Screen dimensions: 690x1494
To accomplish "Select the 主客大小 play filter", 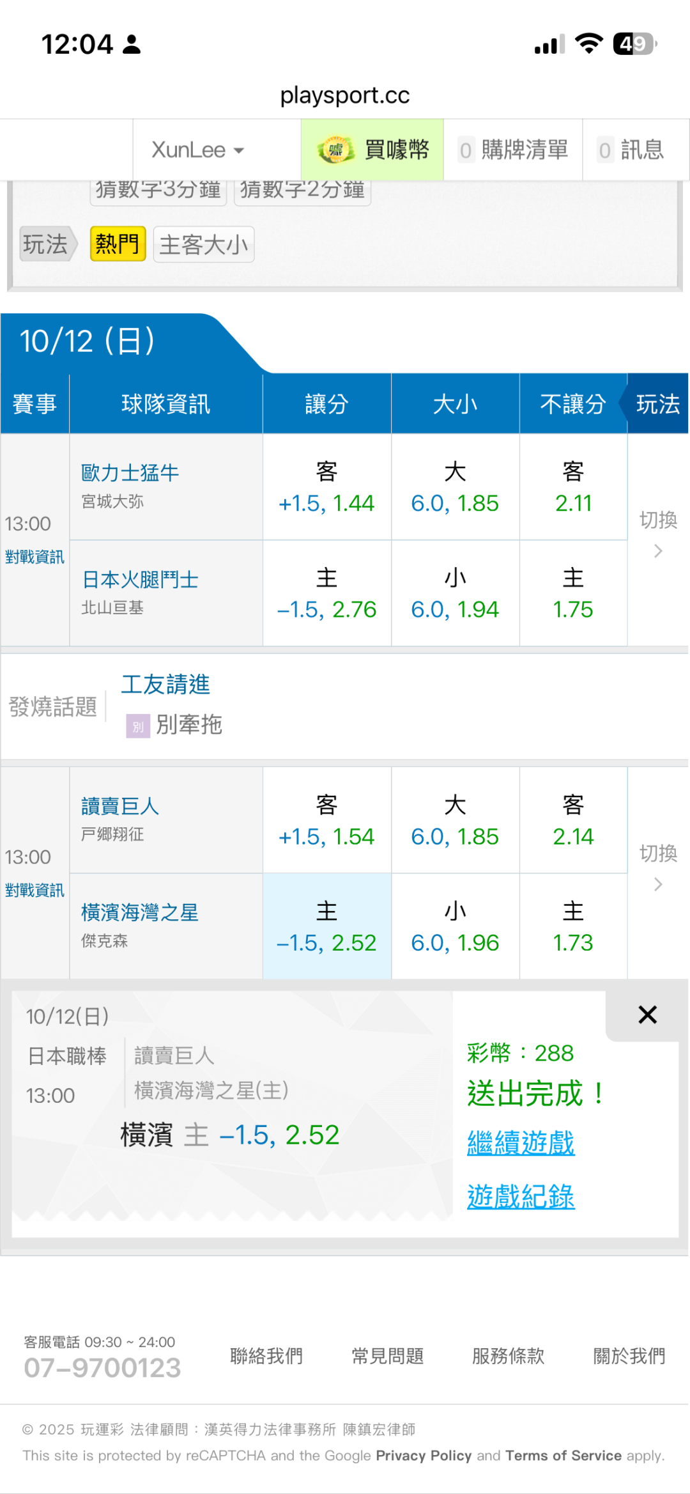I will tap(203, 244).
